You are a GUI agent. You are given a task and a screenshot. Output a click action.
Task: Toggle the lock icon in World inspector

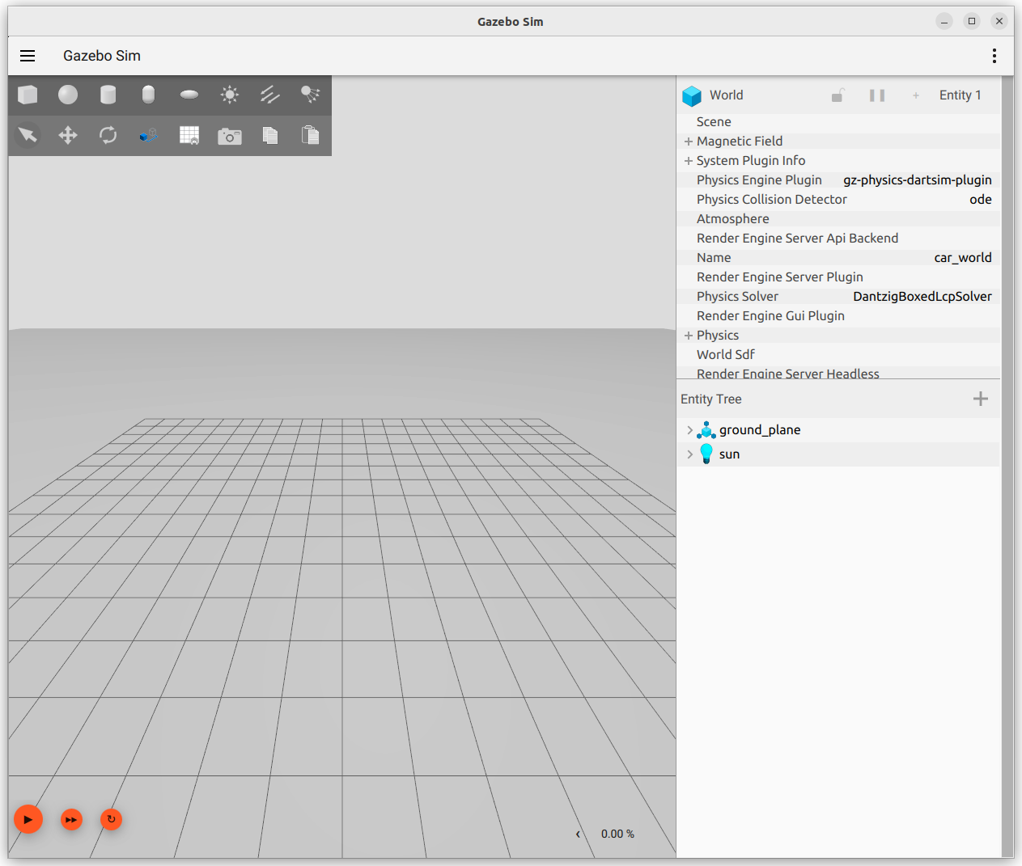[838, 95]
